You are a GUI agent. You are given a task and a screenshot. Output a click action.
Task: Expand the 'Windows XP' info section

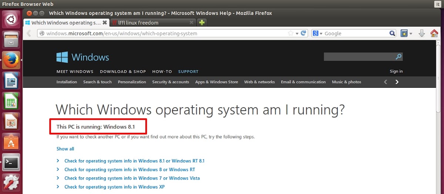114,187
